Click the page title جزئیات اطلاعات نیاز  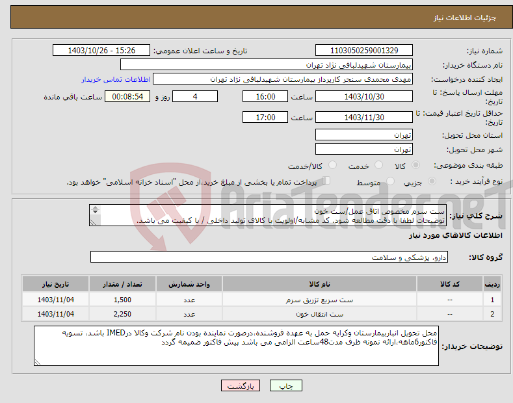465,18
